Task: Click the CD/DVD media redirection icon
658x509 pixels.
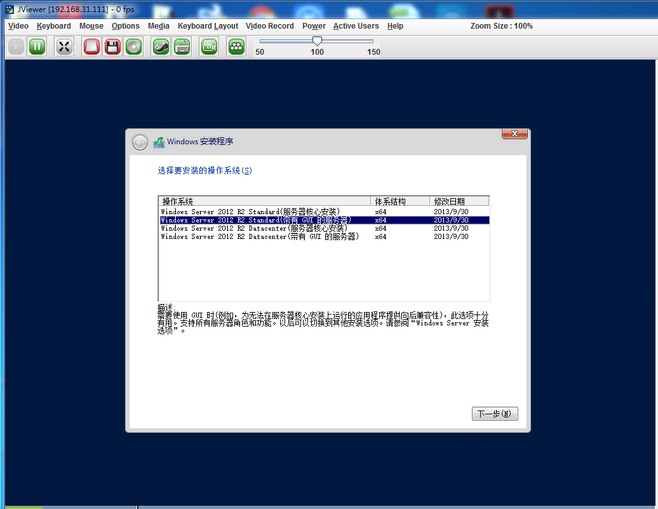Action: 133,46
